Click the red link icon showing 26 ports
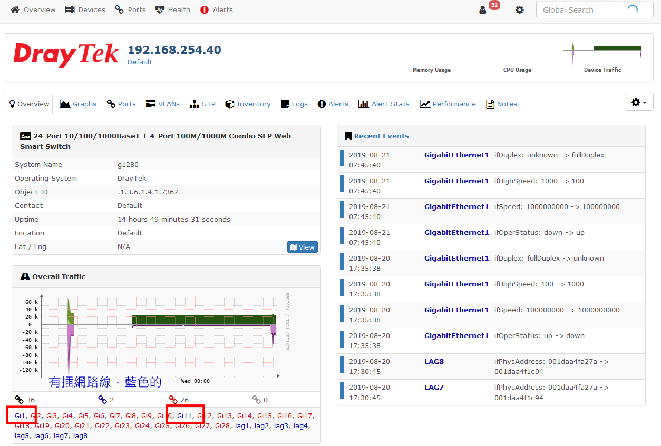Screen dimensions: 661x446 173,400
